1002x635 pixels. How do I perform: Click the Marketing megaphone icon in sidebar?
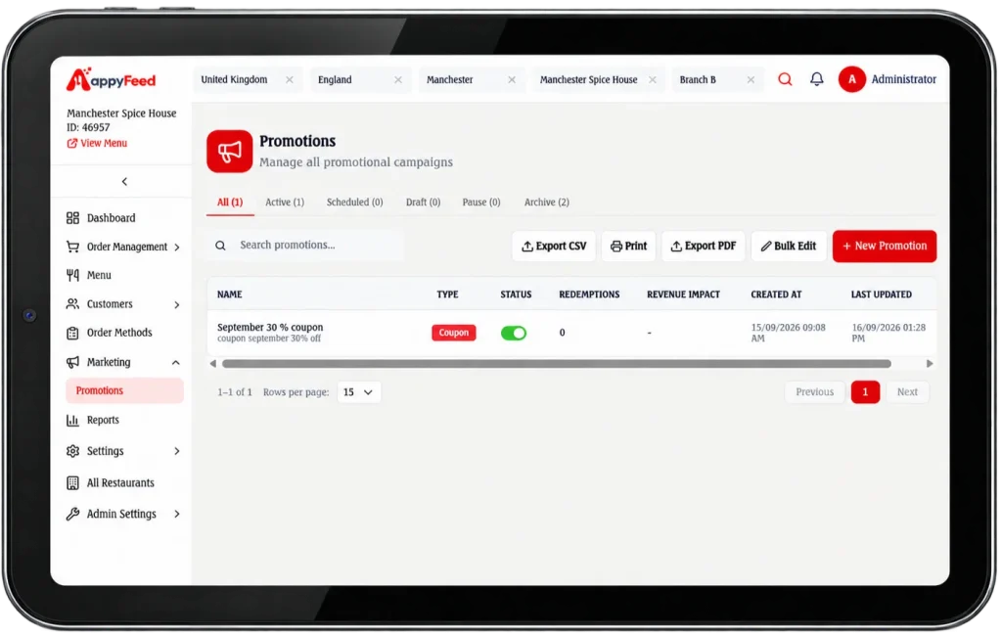click(x=72, y=362)
